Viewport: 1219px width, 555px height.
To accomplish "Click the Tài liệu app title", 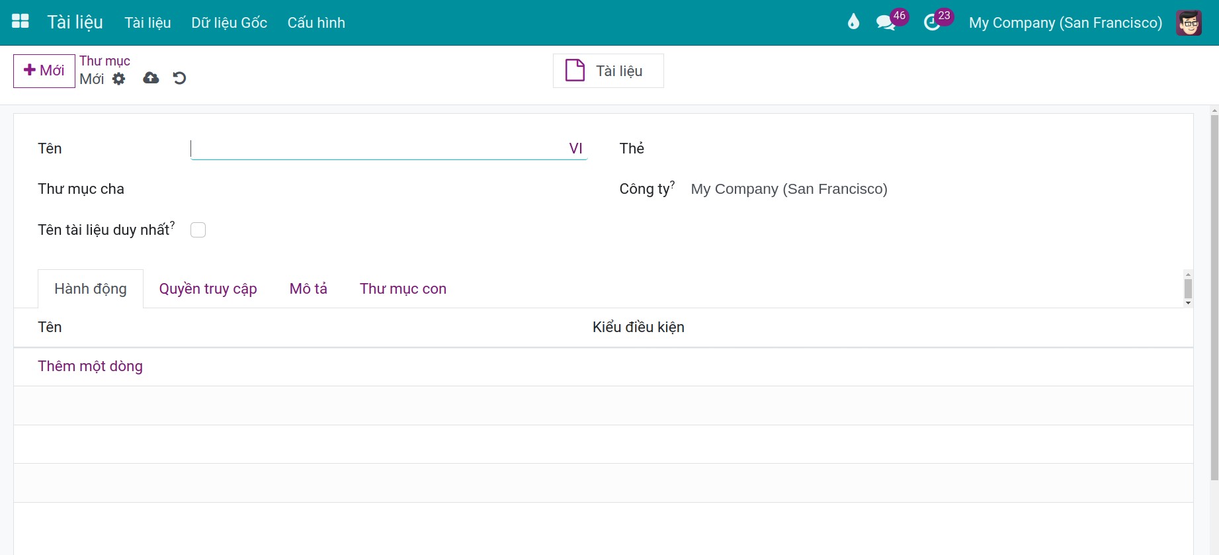I will click(x=75, y=22).
